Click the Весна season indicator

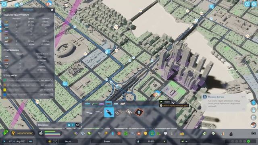pyautogui.click(x=68, y=141)
